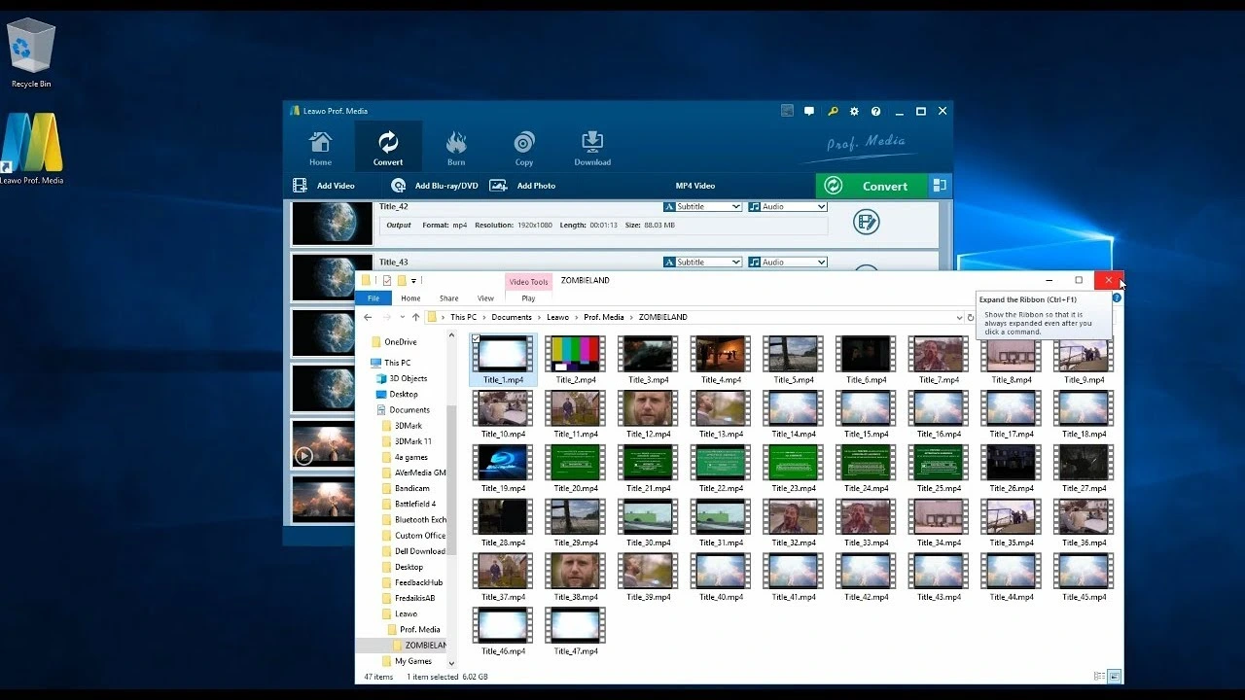Screen dimensions: 1245x700
Task: Click Add Photo in Leawo toolbar
Action: click(523, 186)
